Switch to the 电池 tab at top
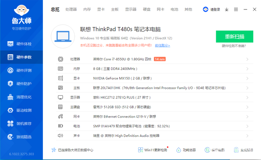The width and height of the screenshot is (261, 160). click(x=174, y=9)
